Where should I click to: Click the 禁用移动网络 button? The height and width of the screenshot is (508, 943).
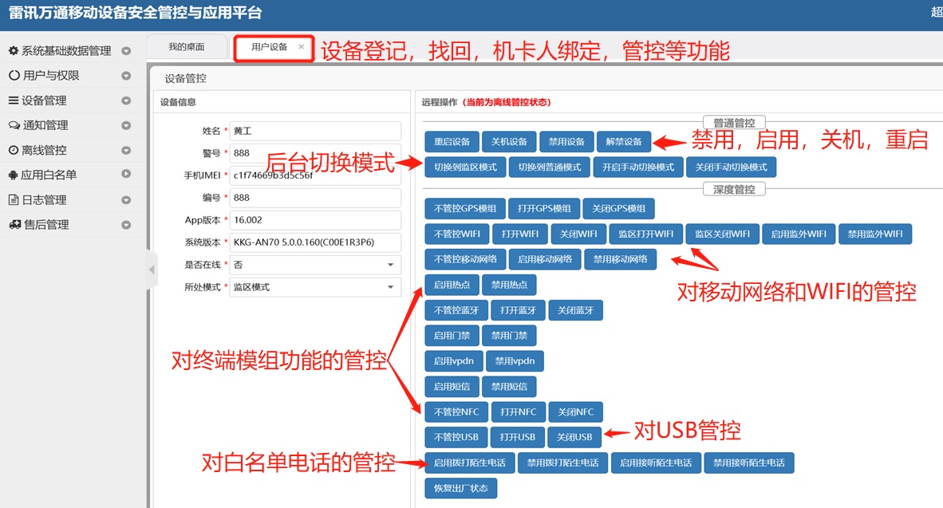620,259
